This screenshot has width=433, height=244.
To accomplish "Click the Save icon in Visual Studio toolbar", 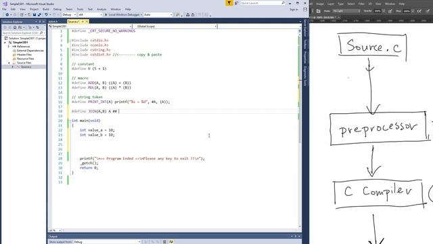I will pyautogui.click(x=35, y=15).
